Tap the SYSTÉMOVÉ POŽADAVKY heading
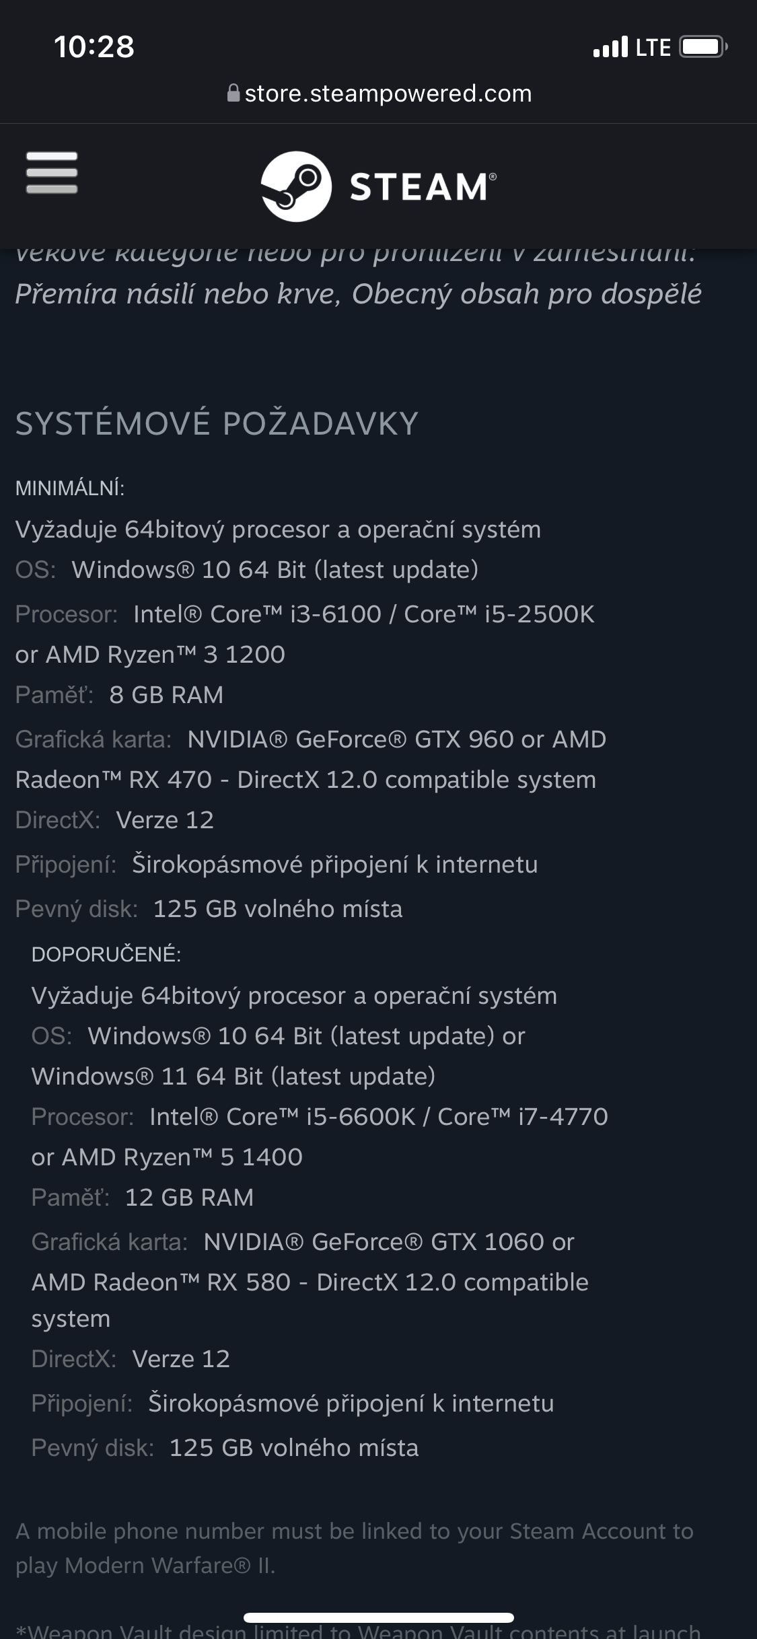The width and height of the screenshot is (757, 1639). click(217, 424)
